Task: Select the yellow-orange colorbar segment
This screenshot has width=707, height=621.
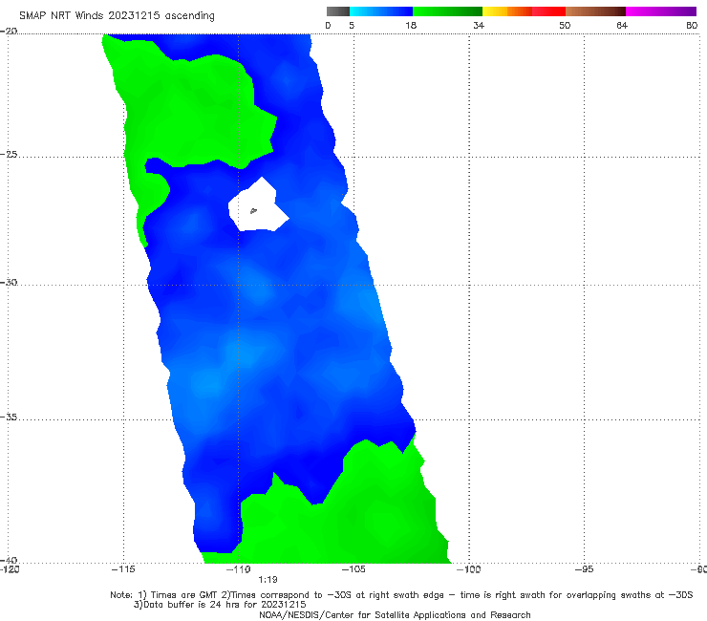Action: click(x=507, y=11)
